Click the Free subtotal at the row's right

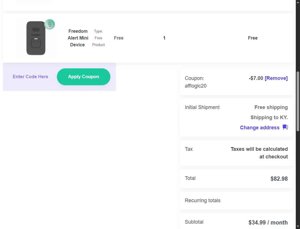pos(252,38)
